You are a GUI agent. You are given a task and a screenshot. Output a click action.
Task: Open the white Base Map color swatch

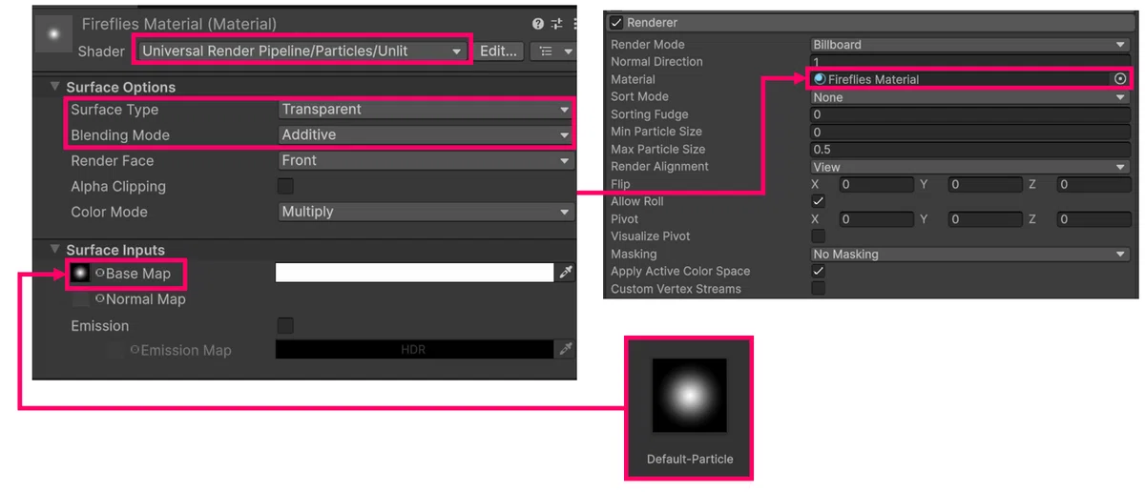click(x=415, y=273)
